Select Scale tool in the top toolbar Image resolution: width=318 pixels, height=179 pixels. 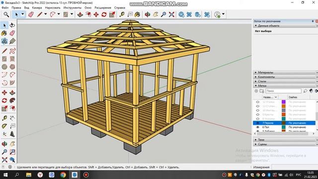(x=112, y=14)
